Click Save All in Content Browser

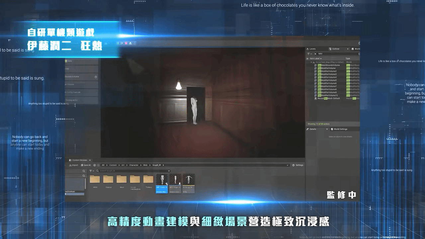pyautogui.click(x=86, y=165)
